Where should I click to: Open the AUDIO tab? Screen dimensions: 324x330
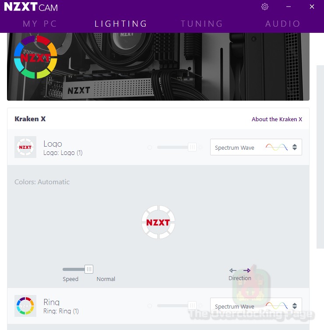point(283,24)
